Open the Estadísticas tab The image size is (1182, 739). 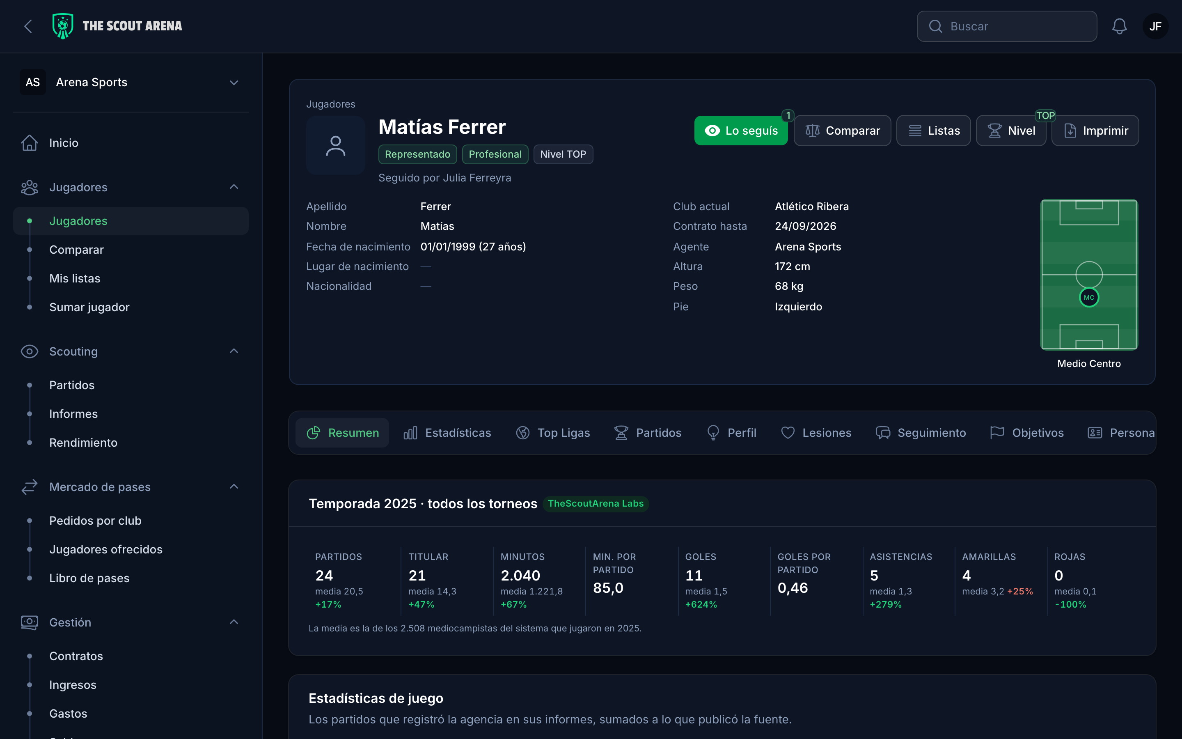click(x=447, y=433)
